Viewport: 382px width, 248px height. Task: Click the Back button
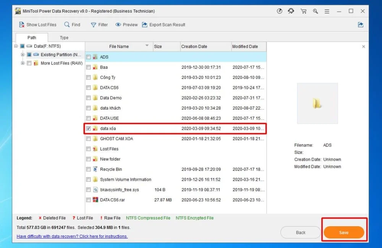300,232
